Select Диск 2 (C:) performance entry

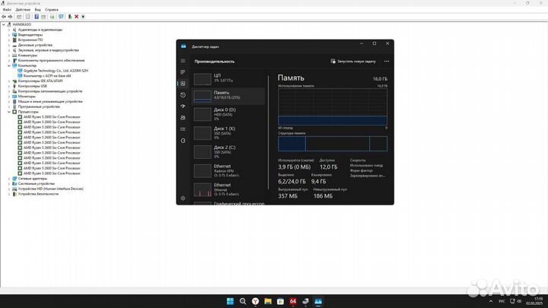tap(229, 152)
